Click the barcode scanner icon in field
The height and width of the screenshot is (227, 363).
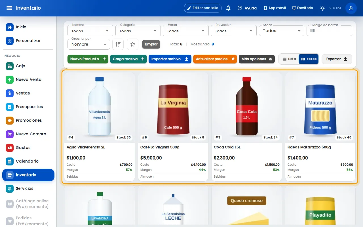pyautogui.click(x=313, y=31)
